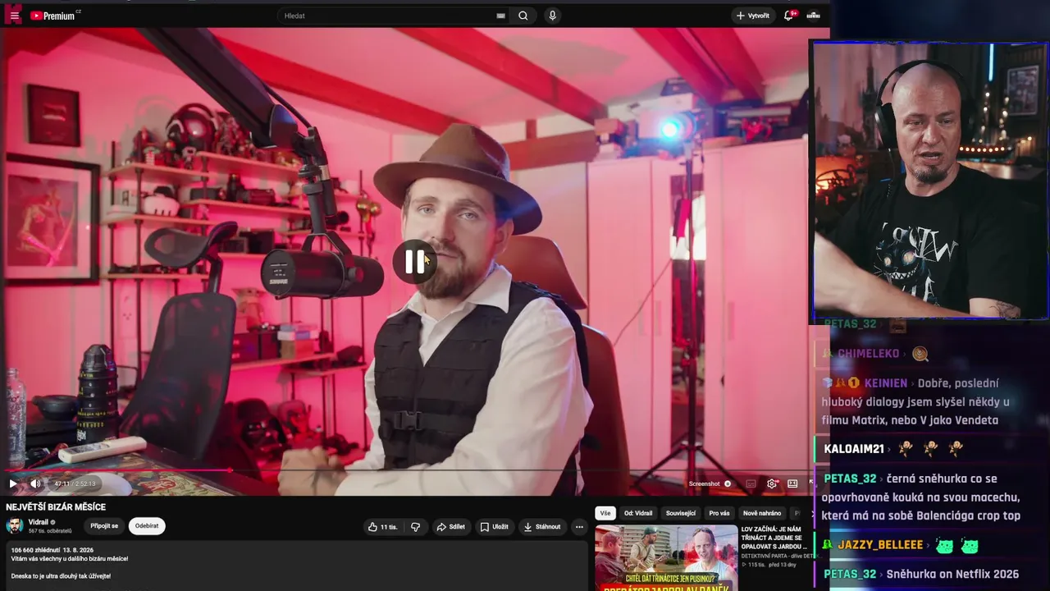Select the Pro vás filter chip
This screenshot has width=1050, height=591.
pyautogui.click(x=719, y=513)
